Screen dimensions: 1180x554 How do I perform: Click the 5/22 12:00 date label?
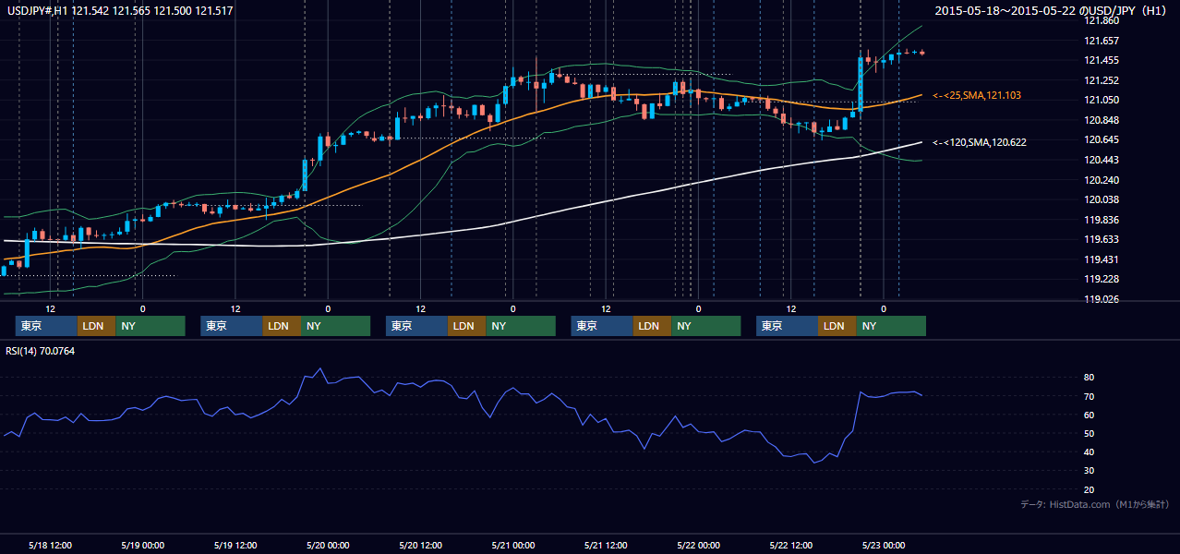click(x=790, y=545)
